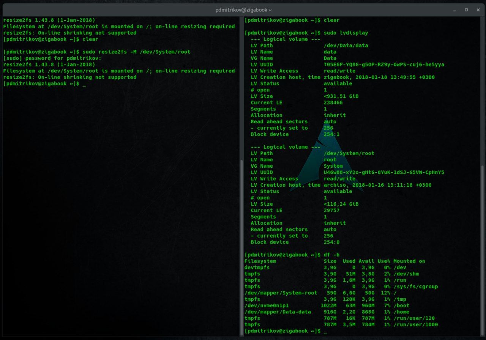The image size is (486, 340).
Task: Click the LV Name value 'data'
Action: coord(330,52)
